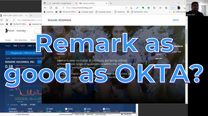Click REMARK HOLDINGS, INC. stock title

pos(20,62)
